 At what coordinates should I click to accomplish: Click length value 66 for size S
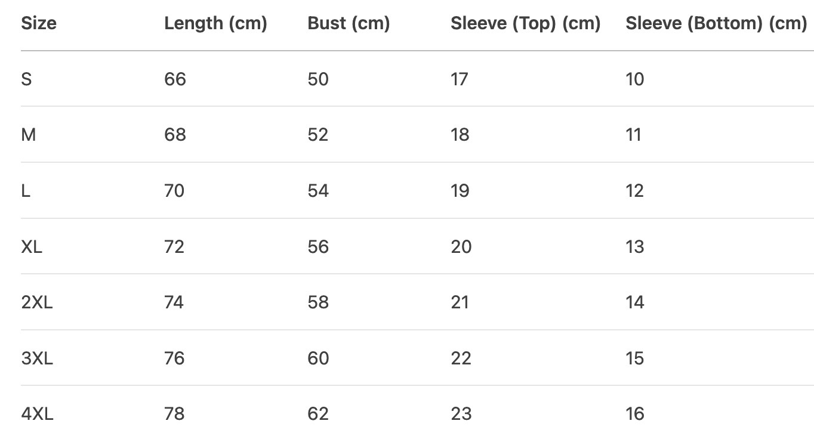tap(175, 79)
